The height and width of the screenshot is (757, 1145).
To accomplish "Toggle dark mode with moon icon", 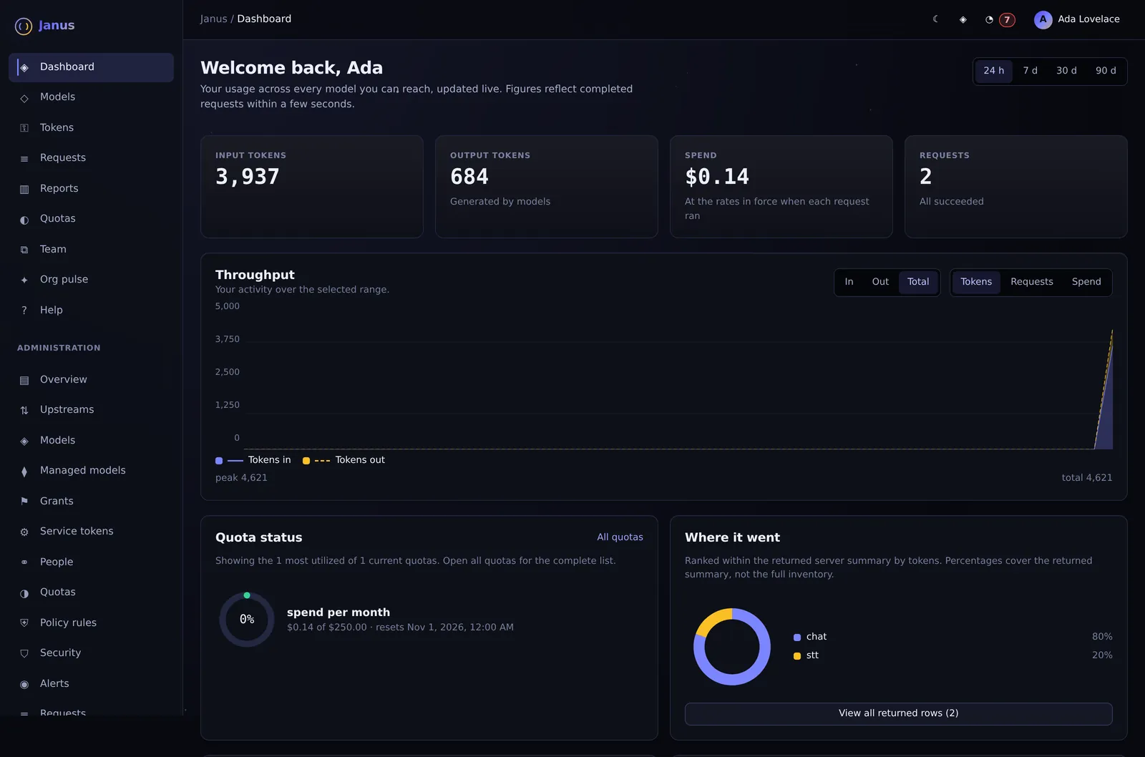I will point(936,19).
